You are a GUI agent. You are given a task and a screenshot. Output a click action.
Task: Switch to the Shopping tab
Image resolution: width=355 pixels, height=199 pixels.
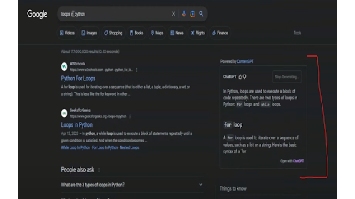(x=113, y=33)
